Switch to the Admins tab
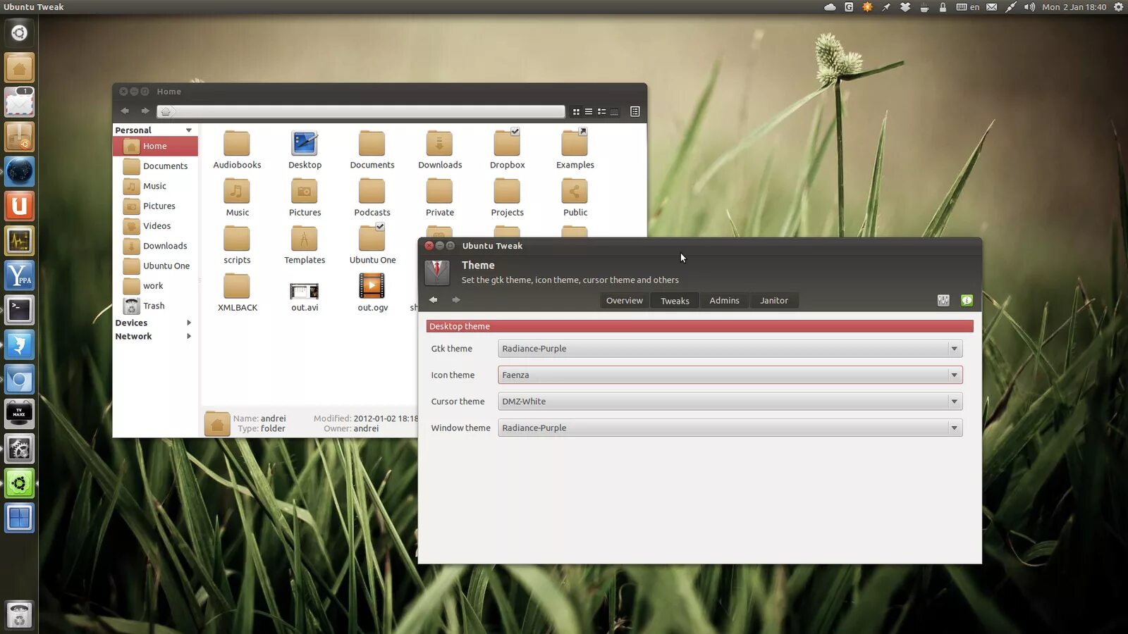1128x634 pixels. pyautogui.click(x=724, y=301)
